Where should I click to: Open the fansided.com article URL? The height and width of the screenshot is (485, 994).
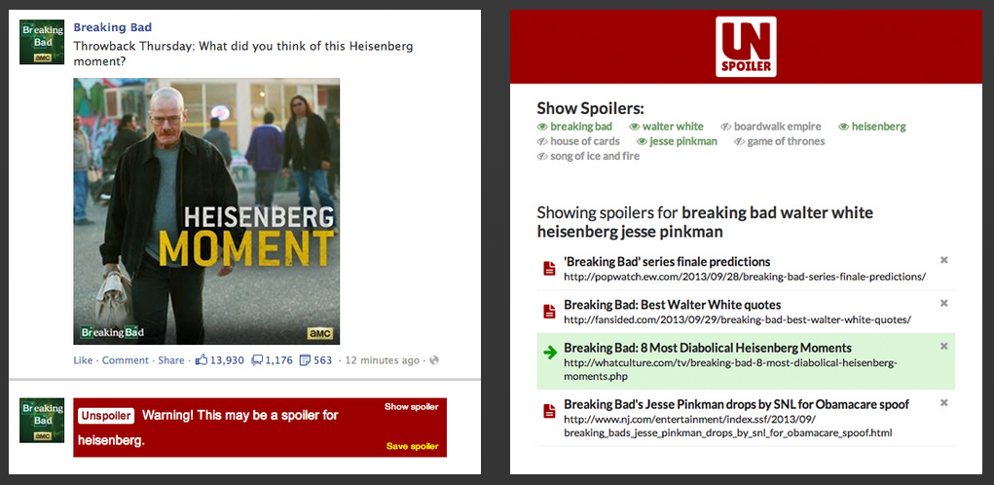point(737,320)
